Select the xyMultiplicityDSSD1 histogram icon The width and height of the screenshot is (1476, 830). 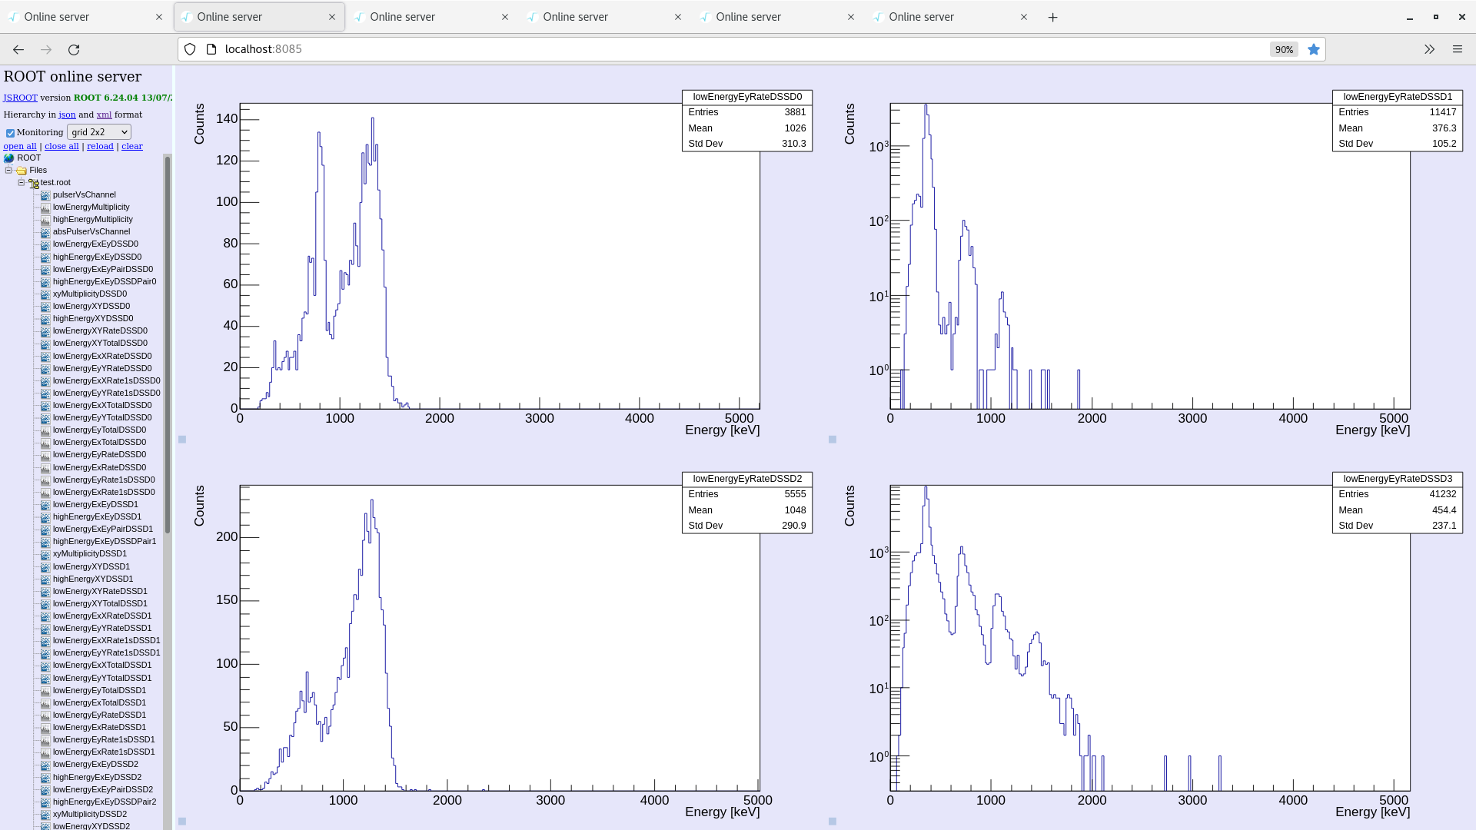[46, 553]
